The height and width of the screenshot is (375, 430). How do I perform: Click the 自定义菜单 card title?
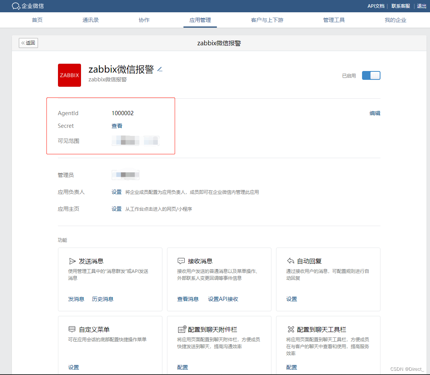[x=94, y=329]
